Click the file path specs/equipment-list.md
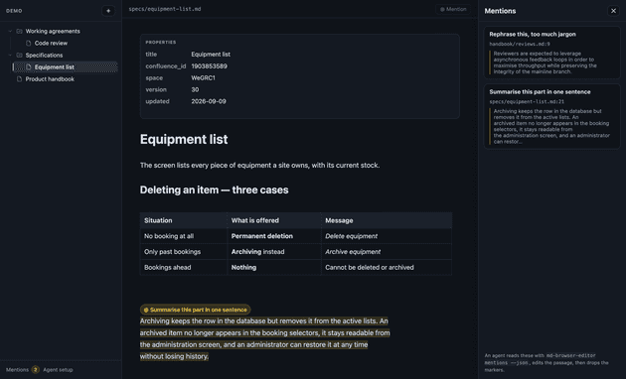 (165, 9)
